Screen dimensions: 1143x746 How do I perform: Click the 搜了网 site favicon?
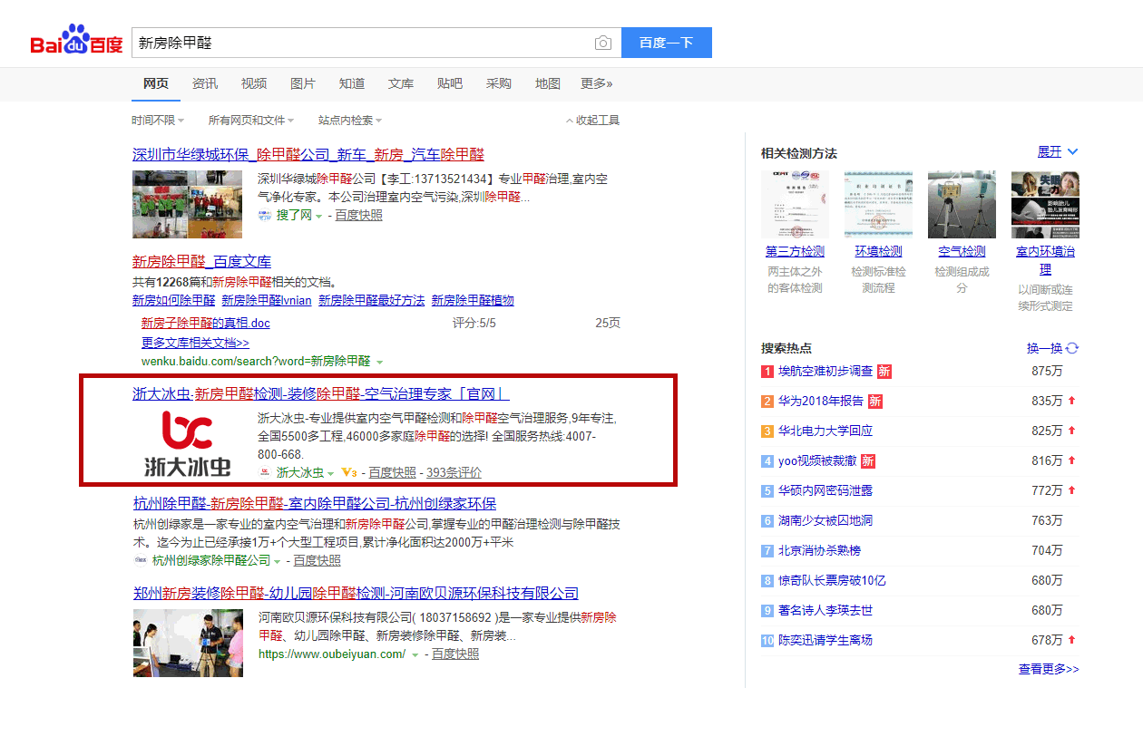[265, 216]
